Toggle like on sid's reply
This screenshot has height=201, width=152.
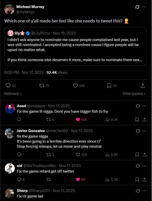[x=78, y=179]
